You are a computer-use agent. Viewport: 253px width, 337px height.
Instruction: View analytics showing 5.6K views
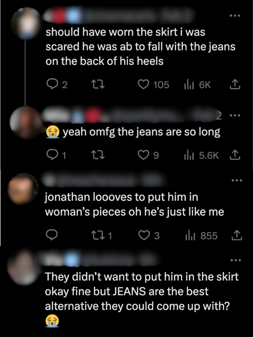[187, 155]
